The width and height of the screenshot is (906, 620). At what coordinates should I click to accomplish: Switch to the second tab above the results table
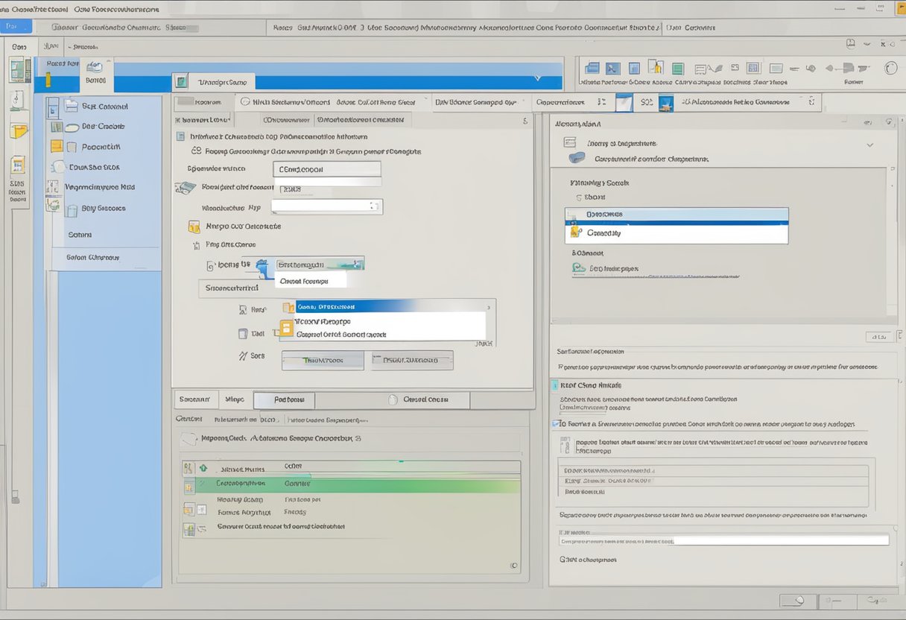click(235, 399)
